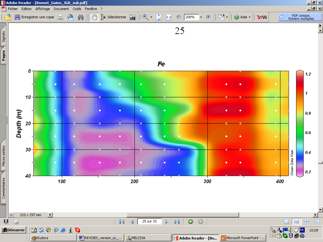The image size is (323, 242).
Task: Choose the Snapshot camera tool
Action: pyautogui.click(x=133, y=17)
